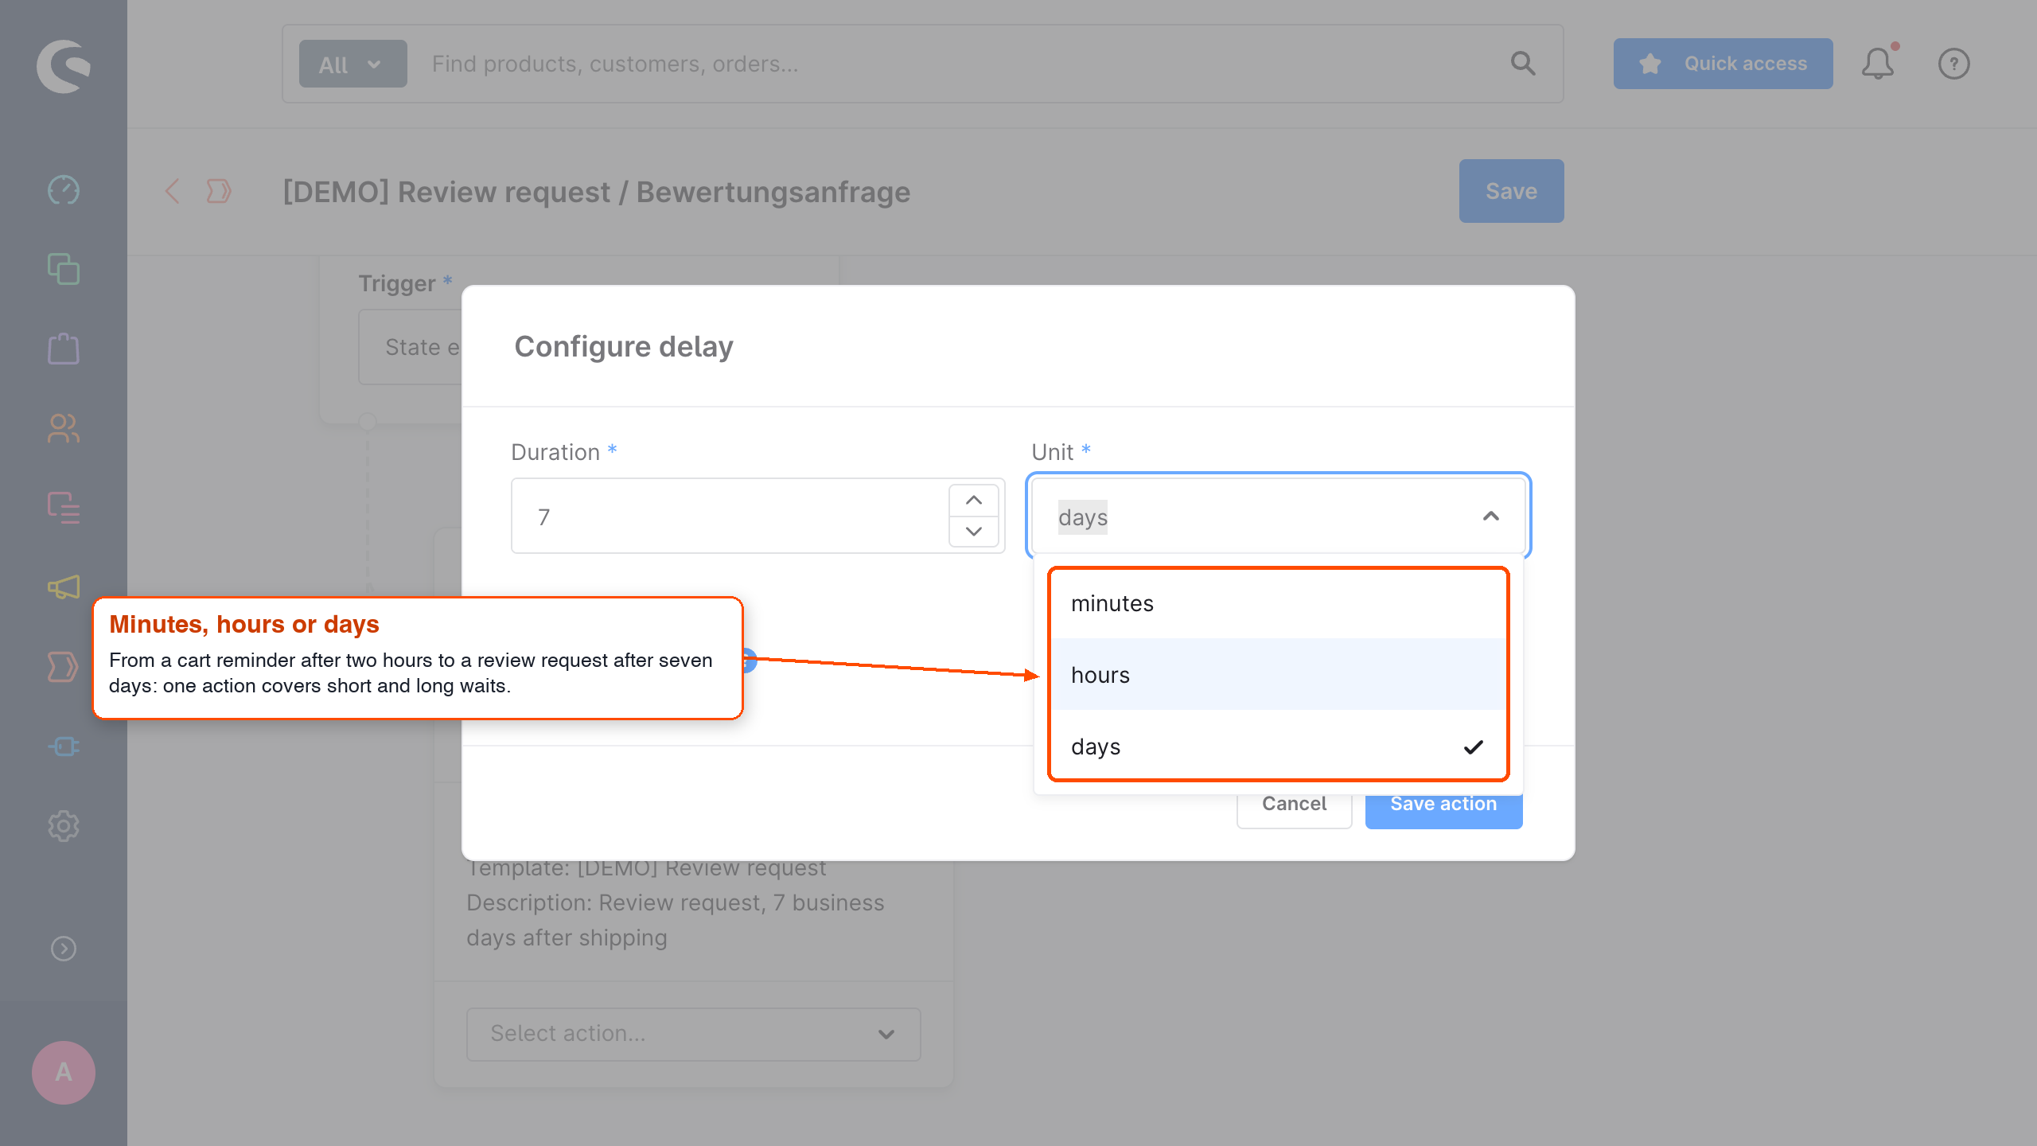The height and width of the screenshot is (1146, 2037).
Task: Choose hours from the unit list
Action: [x=1279, y=674]
